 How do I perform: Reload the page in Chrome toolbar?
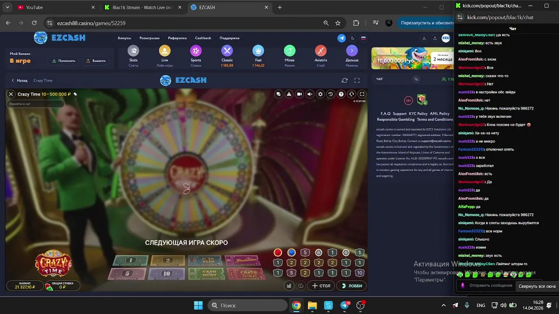pos(35,23)
